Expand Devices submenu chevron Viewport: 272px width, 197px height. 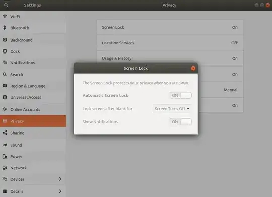60,179
